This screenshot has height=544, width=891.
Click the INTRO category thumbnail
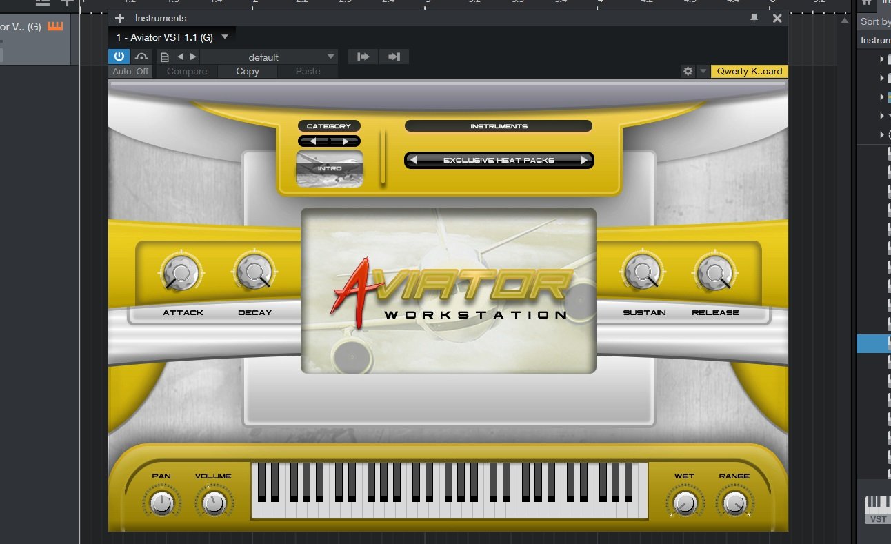tap(330, 168)
